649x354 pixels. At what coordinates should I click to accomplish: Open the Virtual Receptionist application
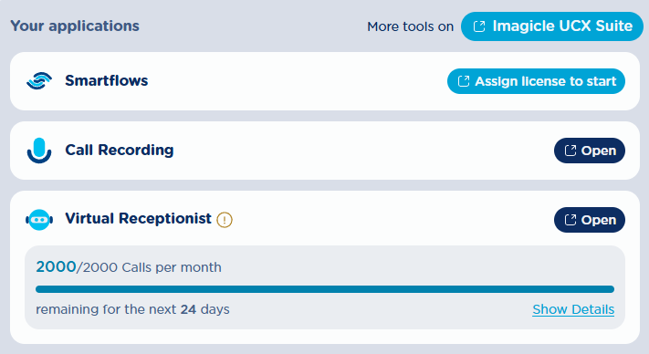tap(590, 220)
